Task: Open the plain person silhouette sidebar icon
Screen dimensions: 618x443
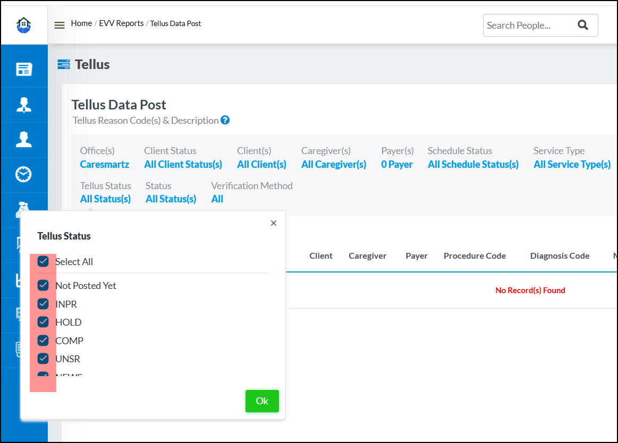Action: pos(24,139)
